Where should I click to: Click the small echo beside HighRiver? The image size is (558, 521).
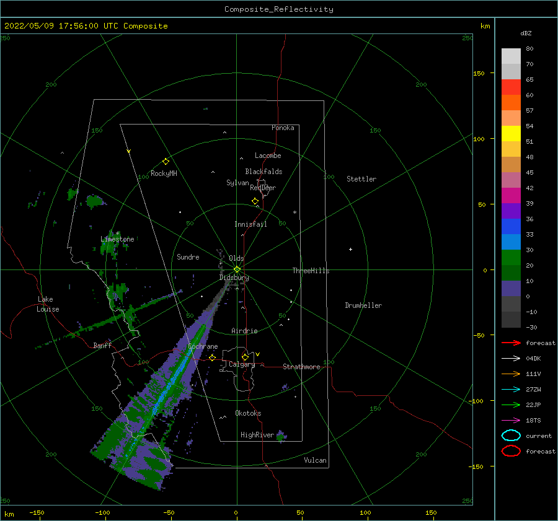(281, 436)
